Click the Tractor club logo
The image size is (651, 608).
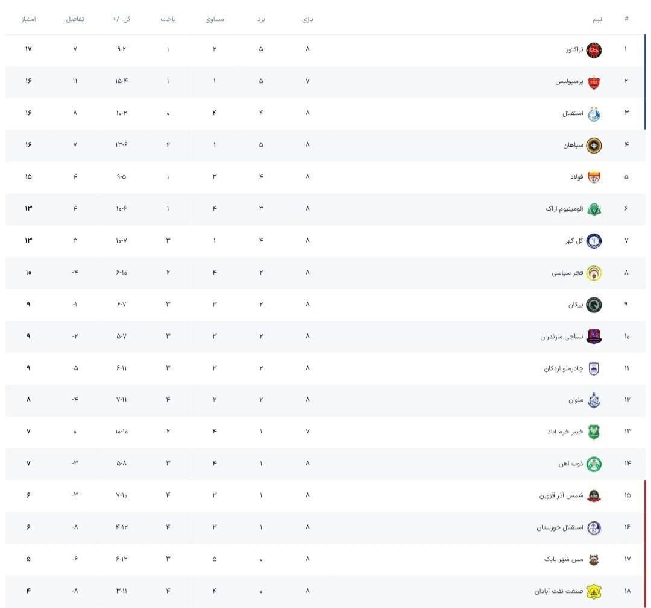[594, 50]
